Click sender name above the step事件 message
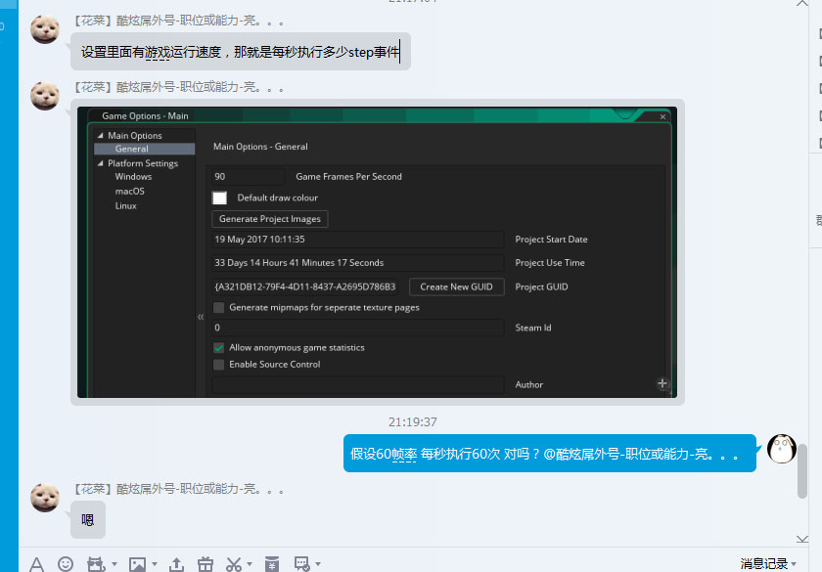 click(x=177, y=21)
